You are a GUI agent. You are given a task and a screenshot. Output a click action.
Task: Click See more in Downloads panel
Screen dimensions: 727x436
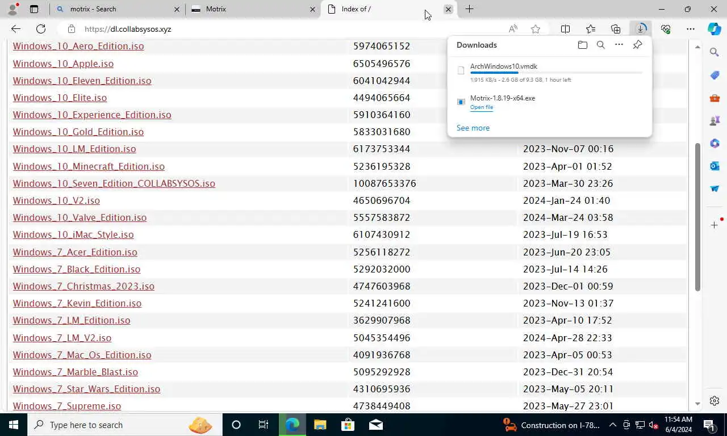click(473, 128)
